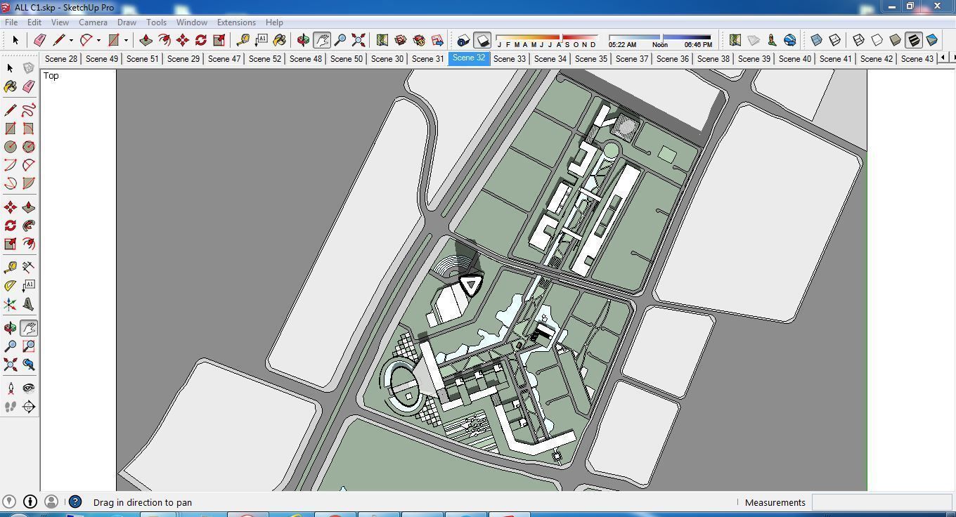Open the Camera menu
This screenshot has width=956, height=517.
[93, 22]
